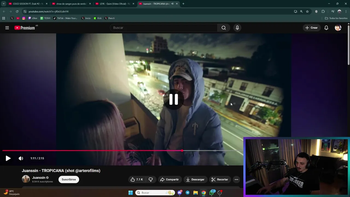Image resolution: width=350 pixels, height=197 pixels.
Task: Click the youtube.com URL in address bar
Action: tap(48, 11)
